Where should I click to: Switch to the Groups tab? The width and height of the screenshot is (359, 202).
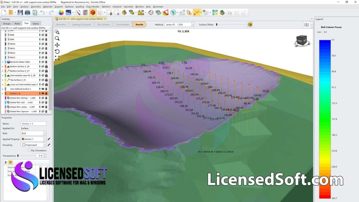[7, 23]
